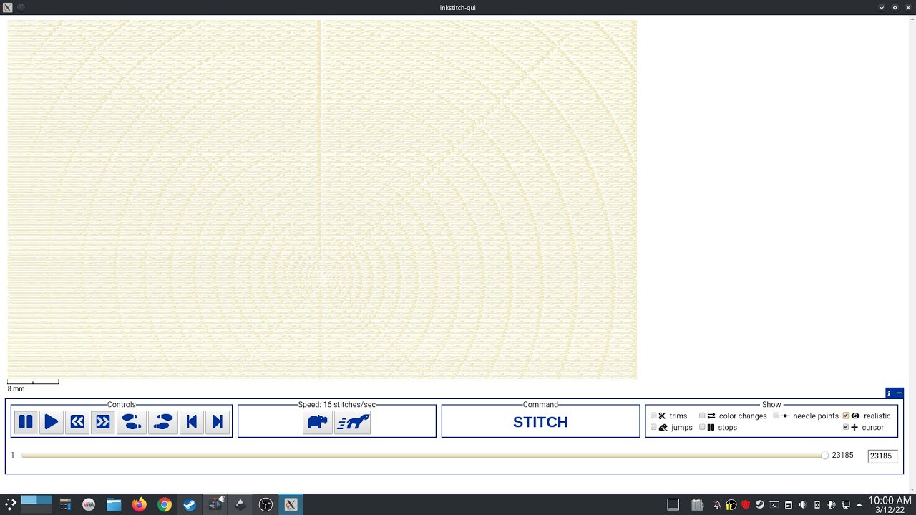Open the microphone tray icon

click(831, 505)
